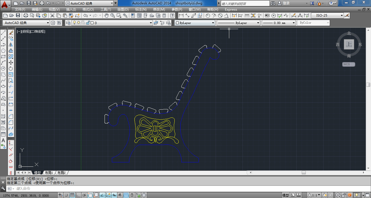Viewport: 371px width, 198px height.
Task: Click the Plot printer icon in Standard toolbar
Action: 26,16
